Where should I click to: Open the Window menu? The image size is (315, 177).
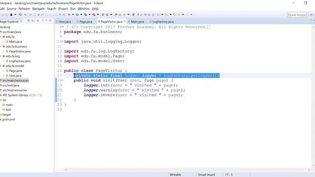[x=84, y=9]
